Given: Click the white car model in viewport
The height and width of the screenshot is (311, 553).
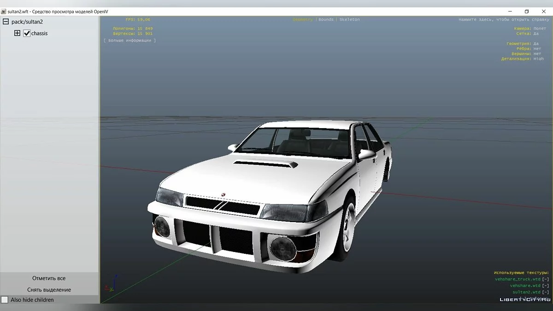Looking at the screenshot, I should (270, 196).
